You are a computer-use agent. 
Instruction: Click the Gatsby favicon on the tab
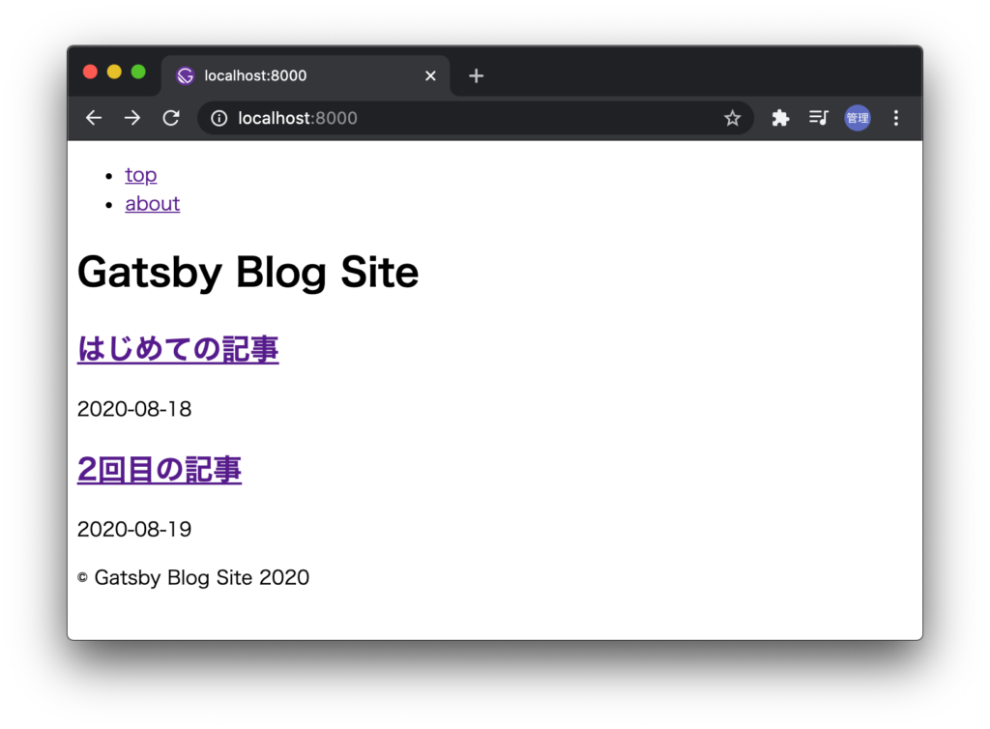pyautogui.click(x=185, y=74)
